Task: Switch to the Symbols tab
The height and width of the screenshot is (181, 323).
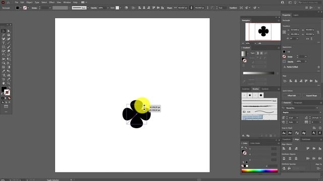Action: 265,89
